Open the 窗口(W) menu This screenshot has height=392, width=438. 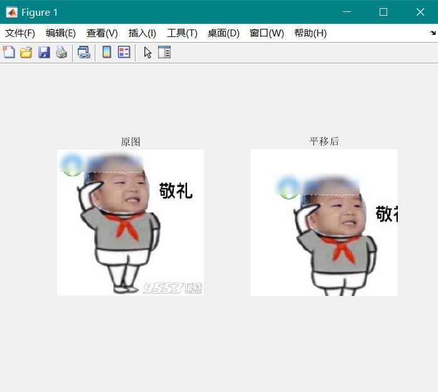pos(267,33)
